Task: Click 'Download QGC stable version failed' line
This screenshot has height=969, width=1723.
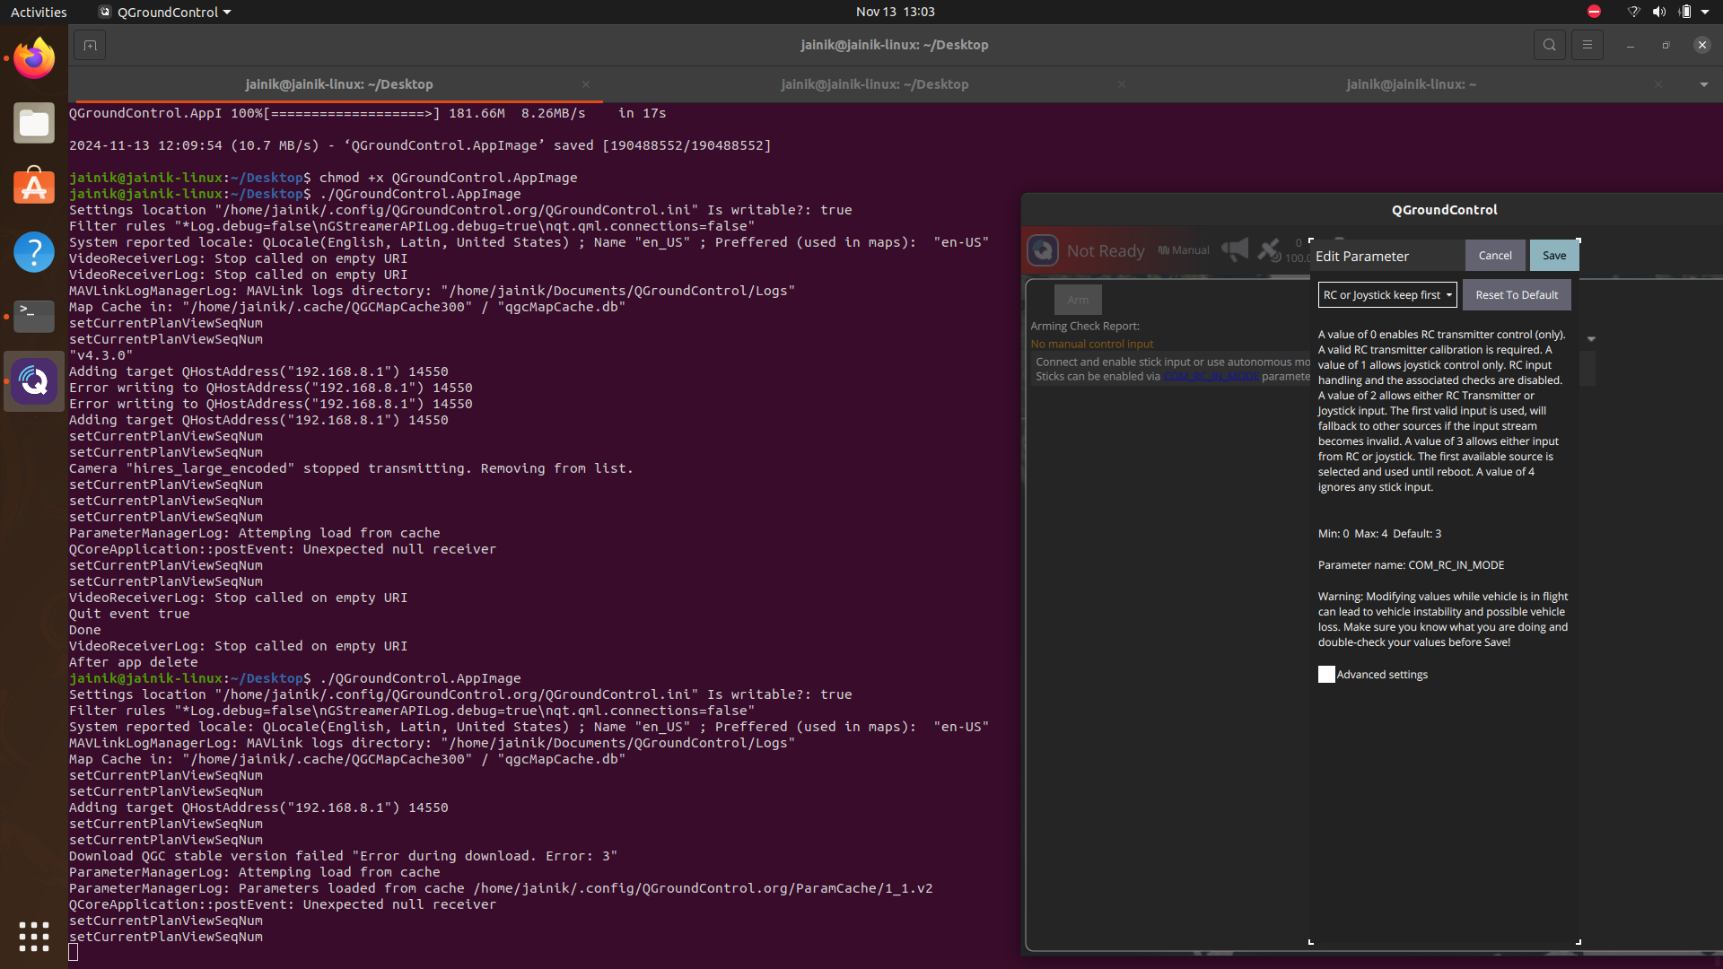Action: coord(343,856)
